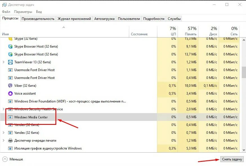The height and width of the screenshot is (166, 246).
Task: Click the 0,5% CPU value of Voice assistant
Action: [172, 93]
